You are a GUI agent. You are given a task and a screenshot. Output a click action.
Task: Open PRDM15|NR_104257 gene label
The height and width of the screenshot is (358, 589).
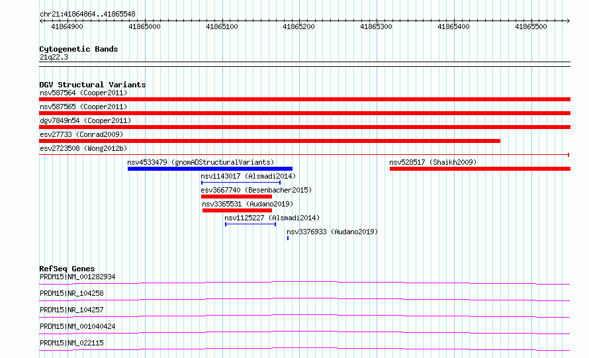coord(71,310)
